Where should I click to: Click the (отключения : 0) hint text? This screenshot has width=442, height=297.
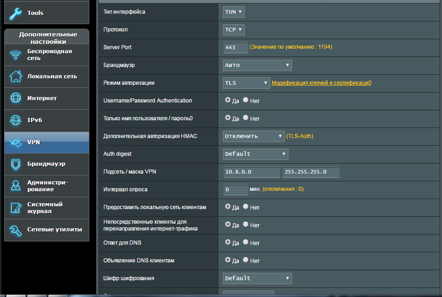(x=283, y=189)
